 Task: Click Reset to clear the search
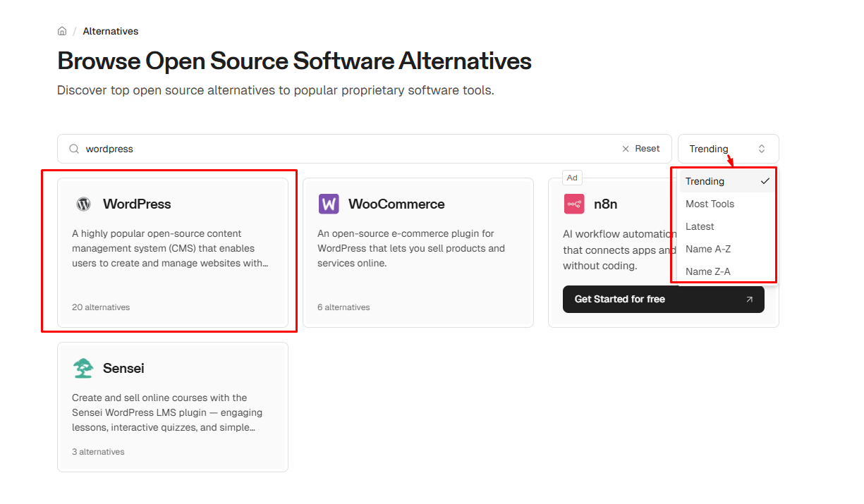click(x=647, y=148)
